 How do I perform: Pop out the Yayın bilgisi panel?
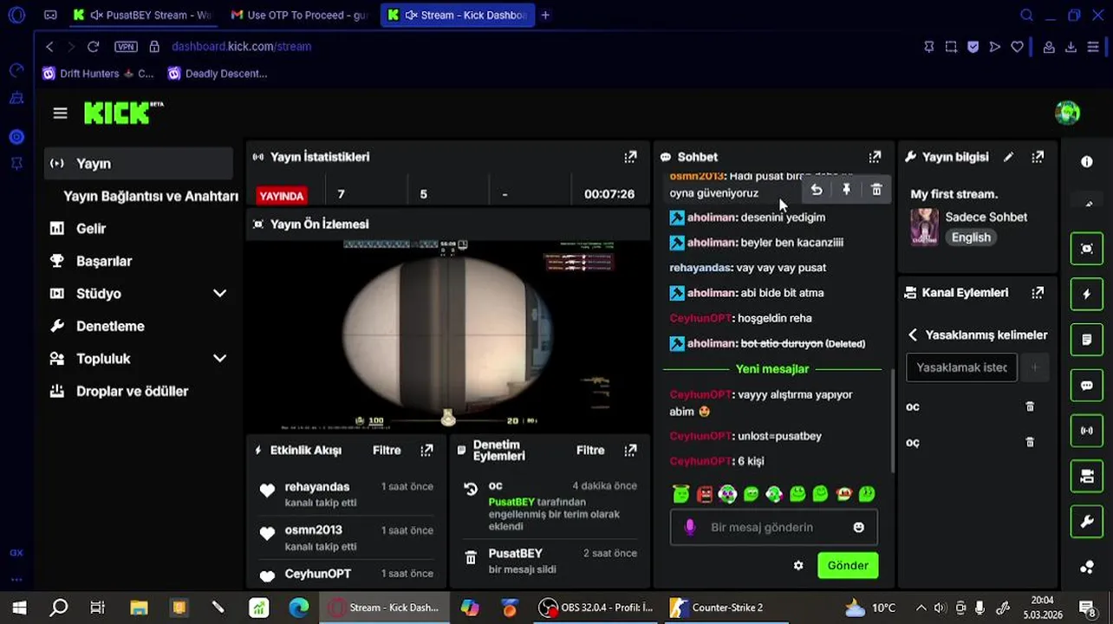coord(1038,157)
